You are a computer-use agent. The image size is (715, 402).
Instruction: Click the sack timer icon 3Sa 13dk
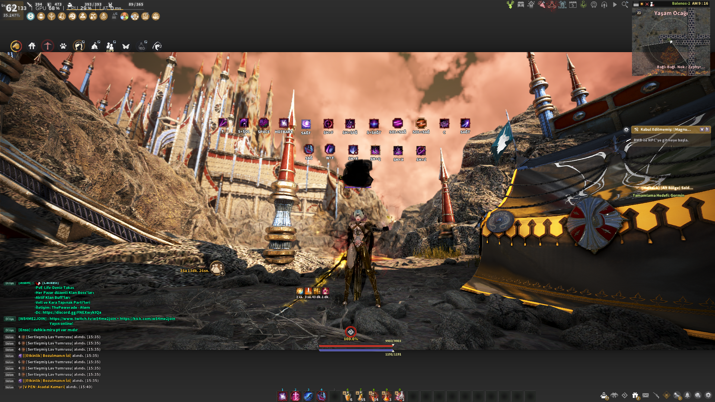(217, 268)
